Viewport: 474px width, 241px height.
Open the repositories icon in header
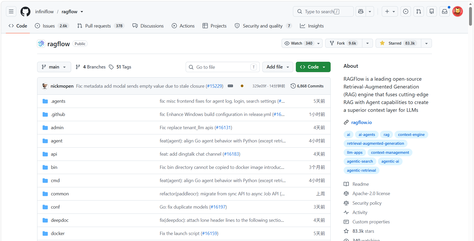tap(432, 11)
